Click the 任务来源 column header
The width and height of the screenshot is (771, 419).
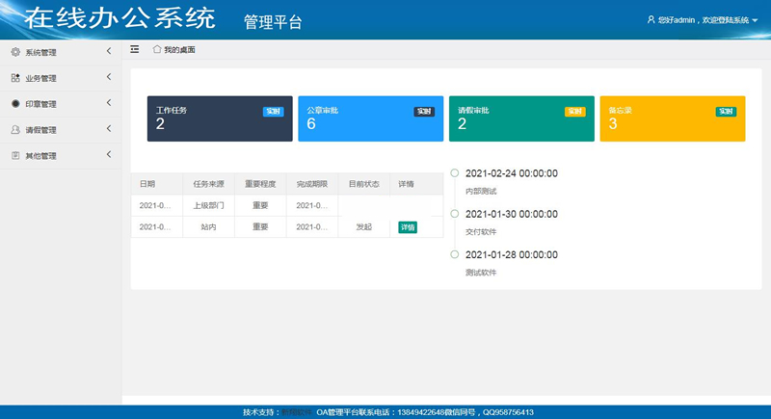coord(208,183)
